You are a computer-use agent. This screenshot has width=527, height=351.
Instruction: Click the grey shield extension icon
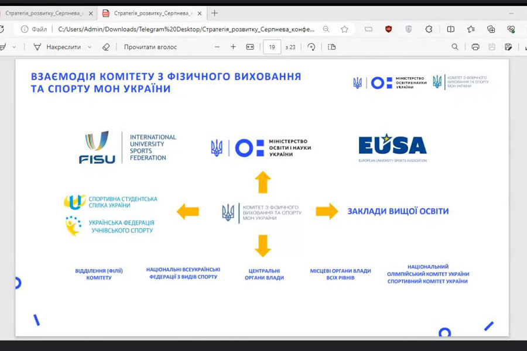409,29
